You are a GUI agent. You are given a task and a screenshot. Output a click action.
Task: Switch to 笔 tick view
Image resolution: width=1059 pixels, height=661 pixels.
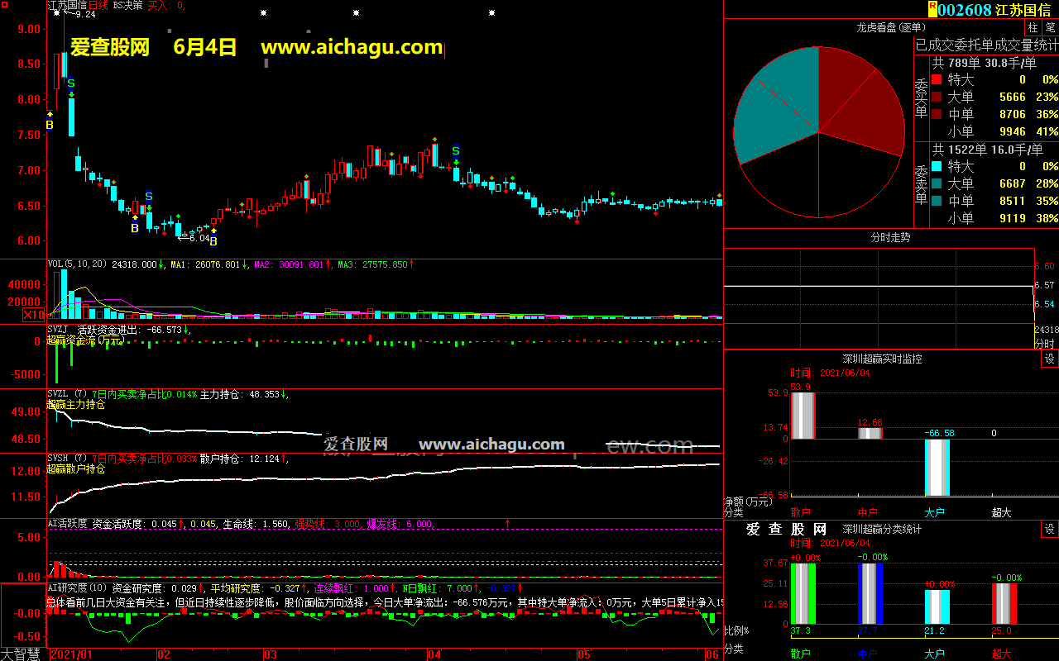(1050, 27)
